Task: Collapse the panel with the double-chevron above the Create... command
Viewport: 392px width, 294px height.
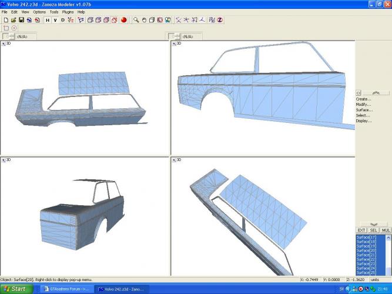Action: [376, 93]
